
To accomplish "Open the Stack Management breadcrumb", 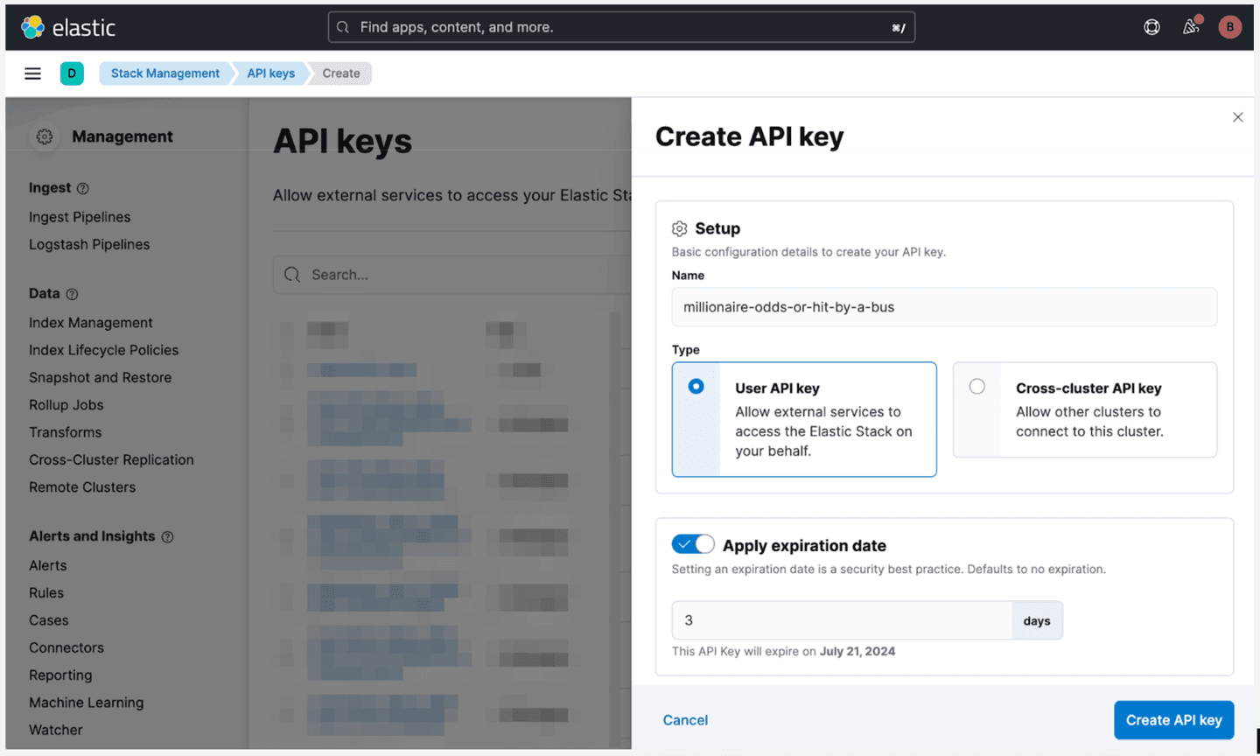I will (x=165, y=73).
